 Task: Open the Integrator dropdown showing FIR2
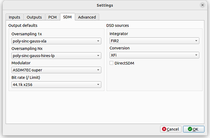click(x=154, y=41)
